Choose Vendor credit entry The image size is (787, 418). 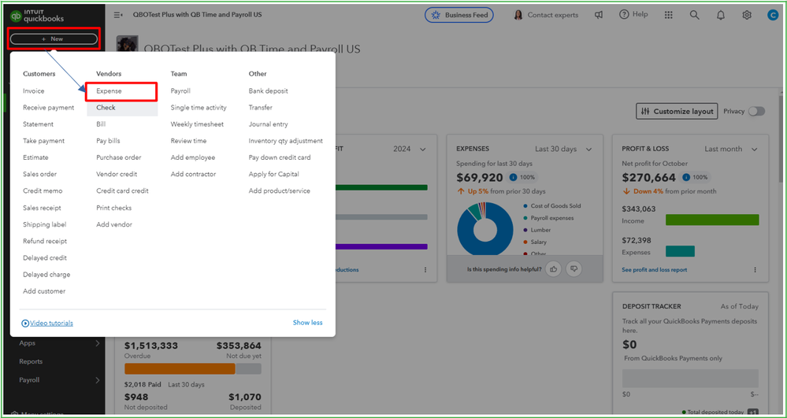117,174
